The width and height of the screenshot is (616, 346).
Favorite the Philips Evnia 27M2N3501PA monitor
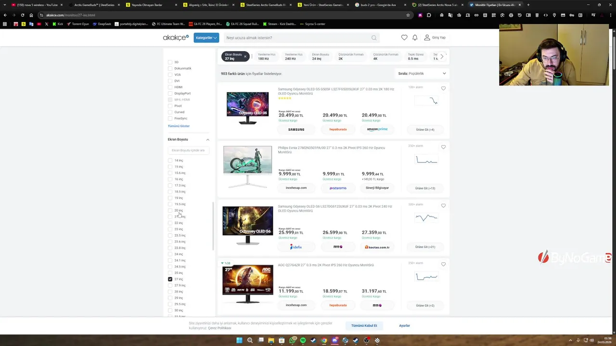pyautogui.click(x=443, y=147)
